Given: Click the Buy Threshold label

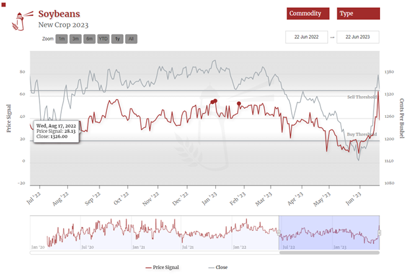Looking at the screenshot, I should click(362, 134).
